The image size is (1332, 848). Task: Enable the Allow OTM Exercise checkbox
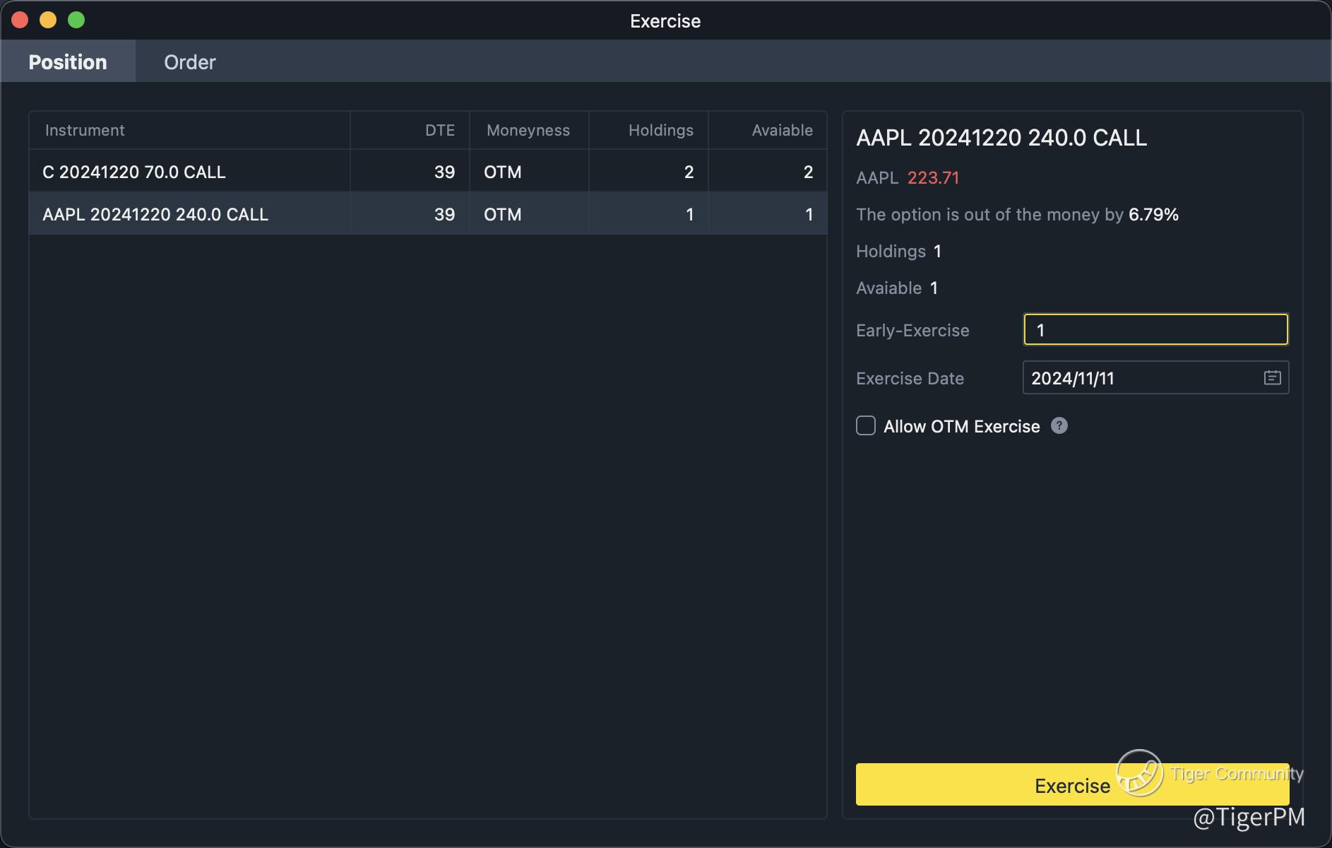[x=866, y=425]
